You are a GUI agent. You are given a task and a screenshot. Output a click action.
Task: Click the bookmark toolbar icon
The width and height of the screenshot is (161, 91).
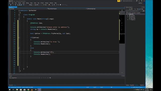60,5
